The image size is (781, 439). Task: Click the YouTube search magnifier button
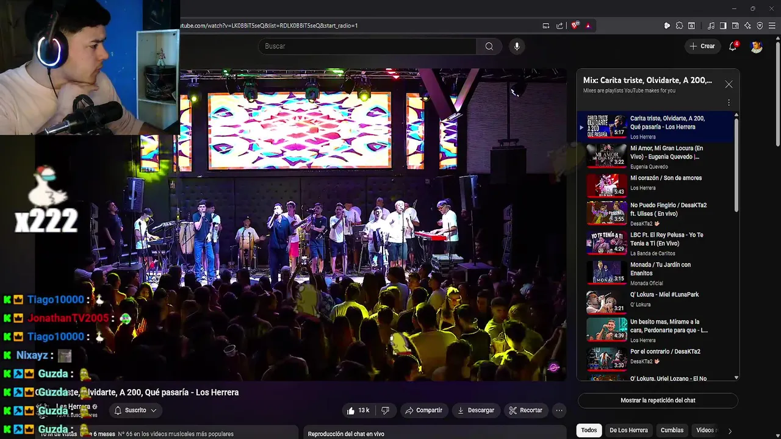tap(489, 46)
